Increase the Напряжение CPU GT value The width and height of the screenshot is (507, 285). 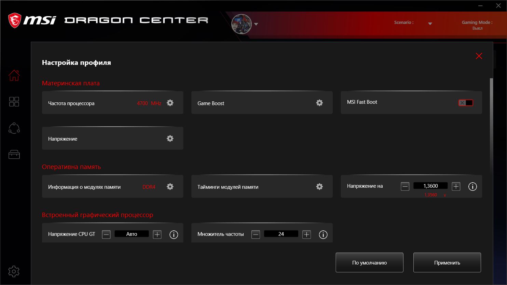coord(157,234)
